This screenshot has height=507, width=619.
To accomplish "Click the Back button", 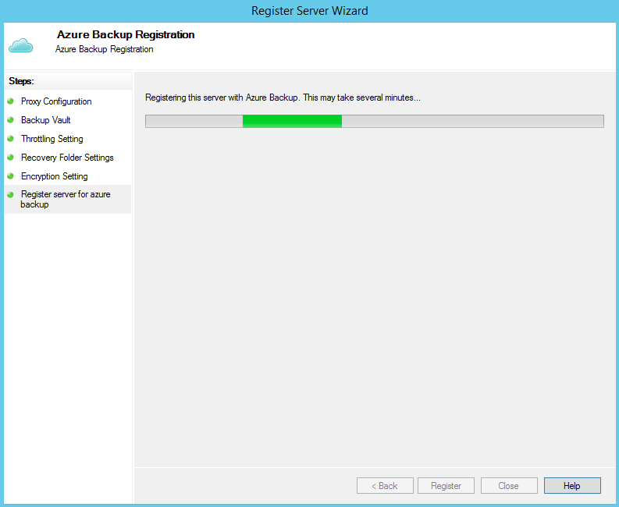I will 385,486.
